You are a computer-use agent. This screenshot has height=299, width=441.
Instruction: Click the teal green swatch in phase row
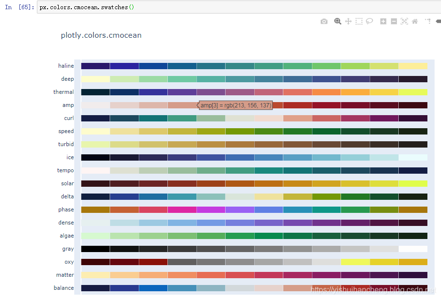coord(326,209)
